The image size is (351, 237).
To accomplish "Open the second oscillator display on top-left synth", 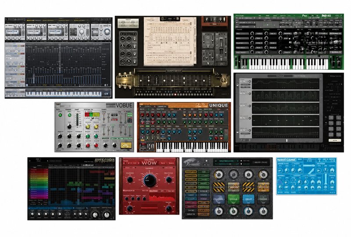I will point(34,31).
